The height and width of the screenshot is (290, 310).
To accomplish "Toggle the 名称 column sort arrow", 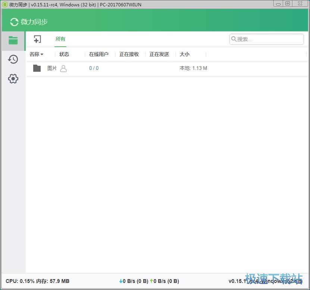I will [42, 54].
